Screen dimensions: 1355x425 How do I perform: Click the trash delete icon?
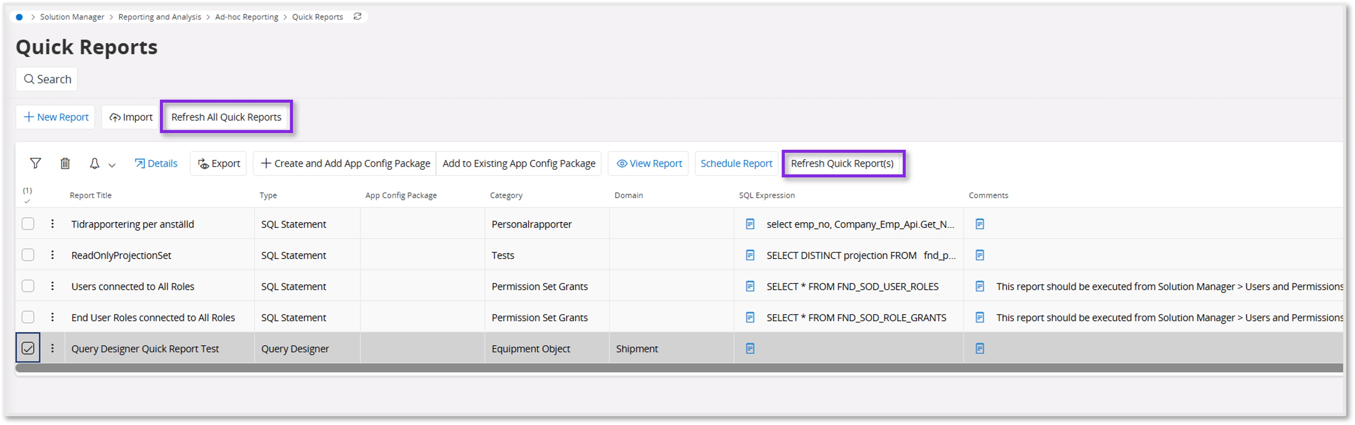[x=65, y=163]
